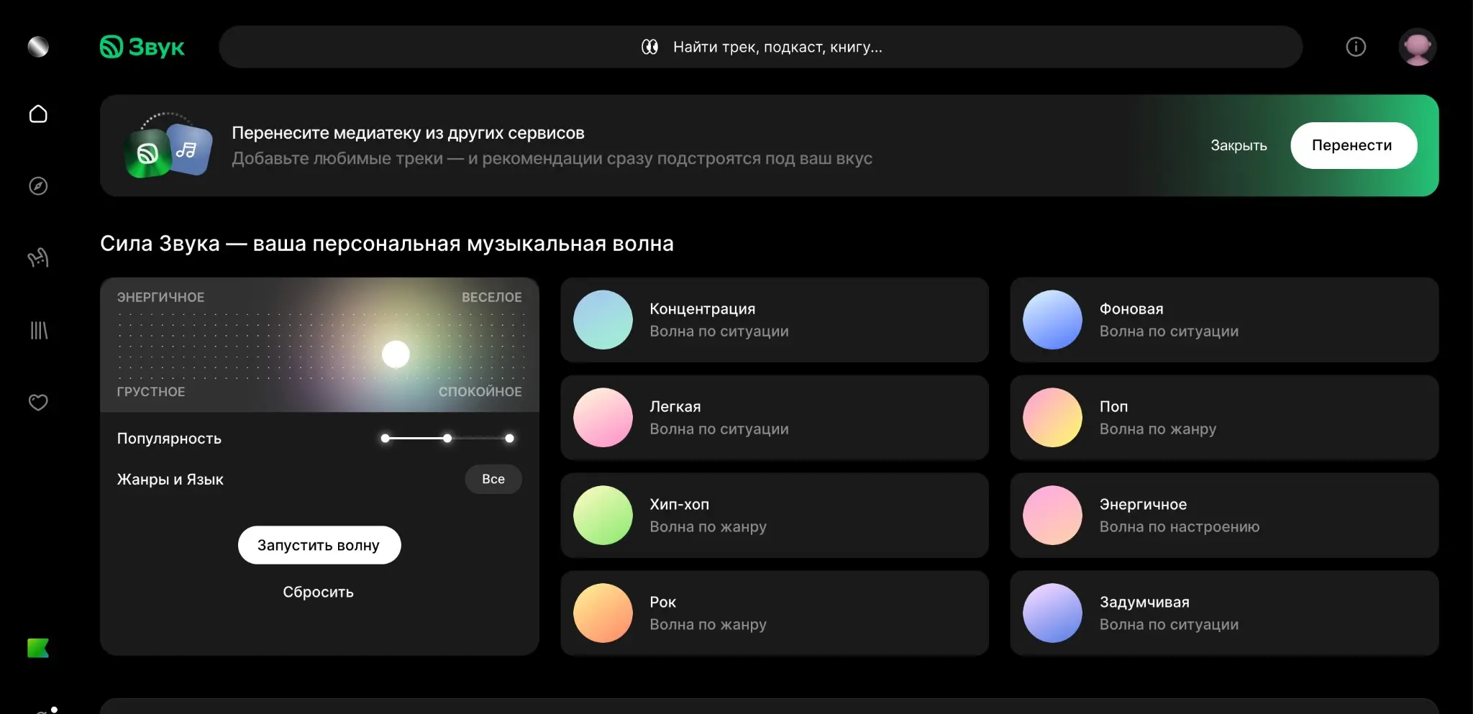This screenshot has width=1473, height=714.
Task: Click the Запустить волну button
Action: tap(319, 545)
